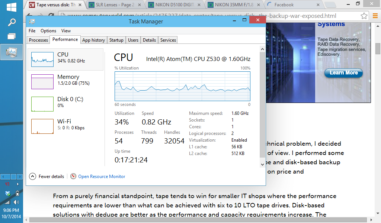Switch to the Users tab
Viewport: 381px width, 223px height.
(x=133, y=40)
